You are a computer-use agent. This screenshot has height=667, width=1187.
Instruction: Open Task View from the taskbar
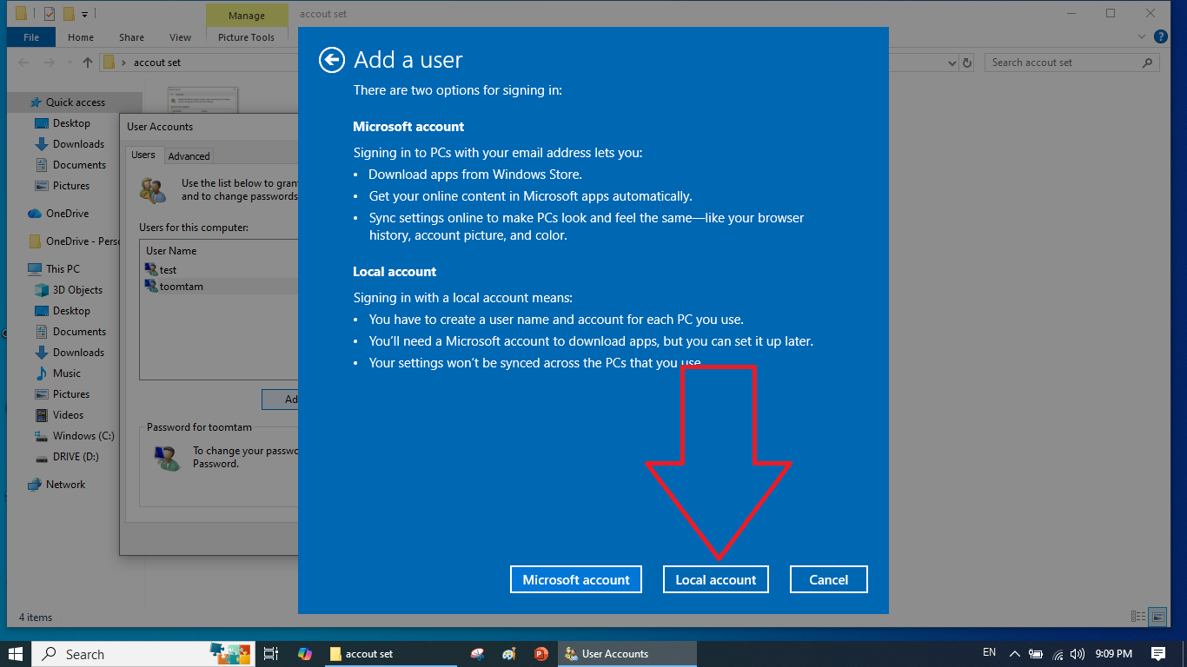pyautogui.click(x=270, y=654)
